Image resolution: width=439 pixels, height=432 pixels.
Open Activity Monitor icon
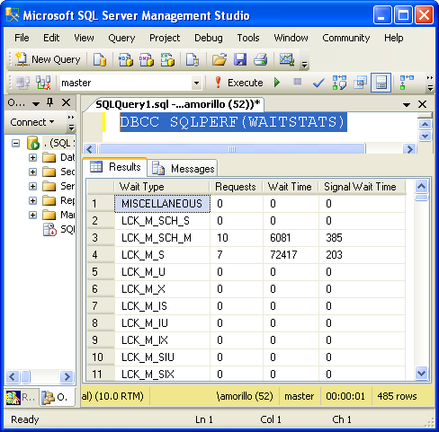pos(287,59)
